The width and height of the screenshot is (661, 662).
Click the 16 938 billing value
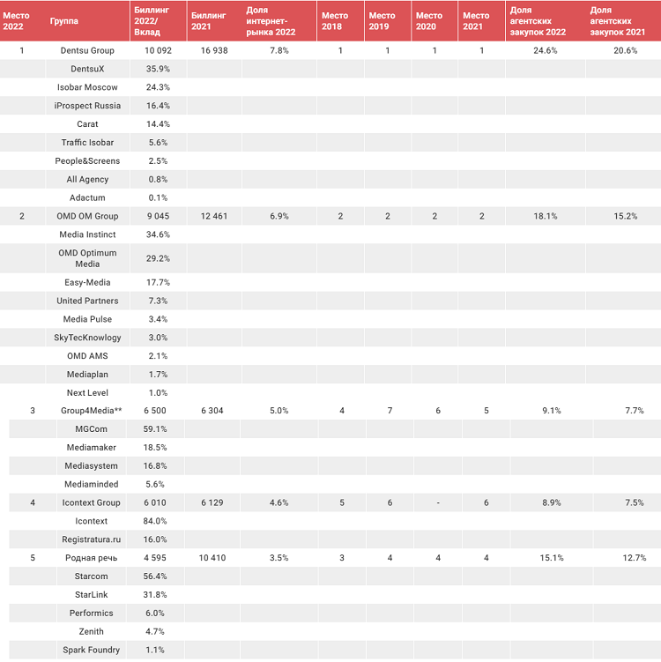click(x=216, y=50)
